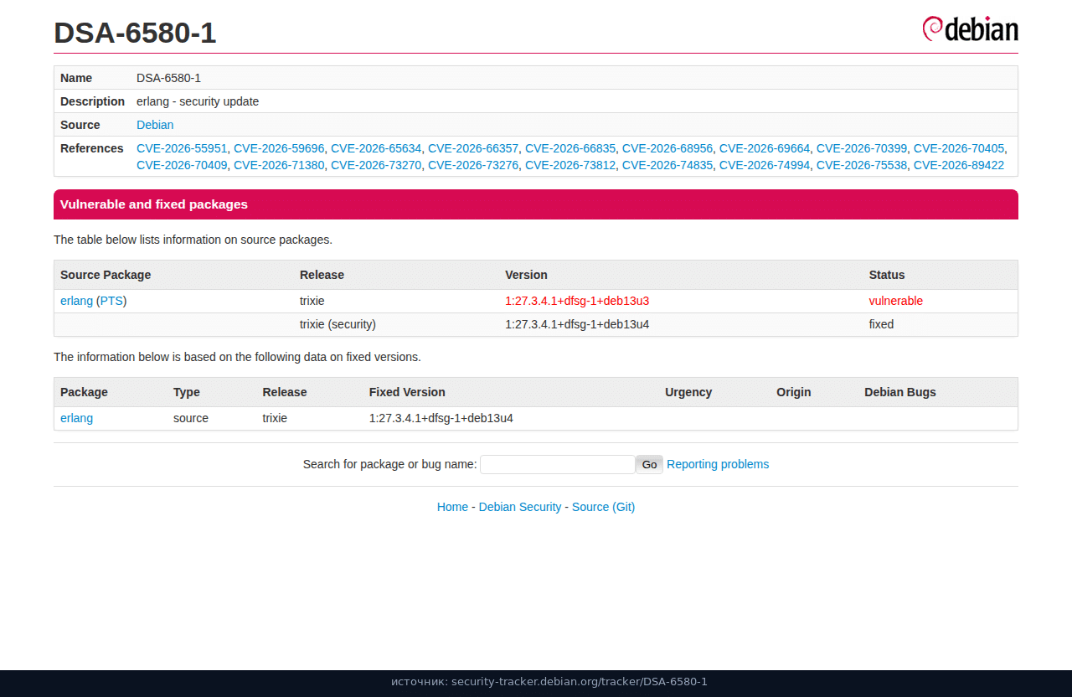Screen dimensions: 1072x697
Task: Open the Debian source link
Action: pyautogui.click(x=155, y=125)
